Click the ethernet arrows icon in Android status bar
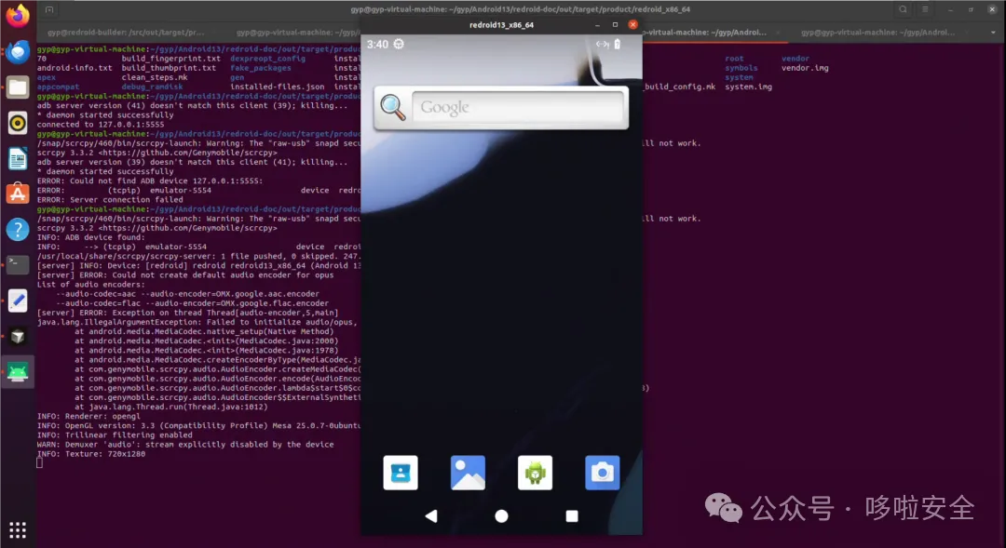 pos(602,45)
